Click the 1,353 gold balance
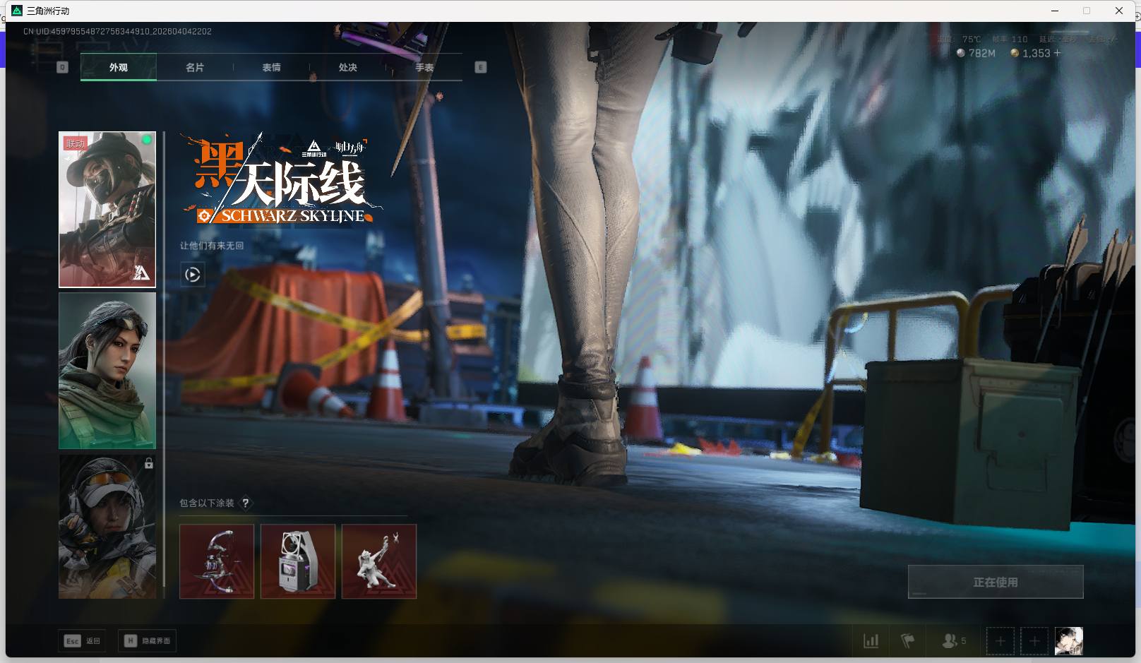This screenshot has height=663, width=1141. coord(1036,53)
